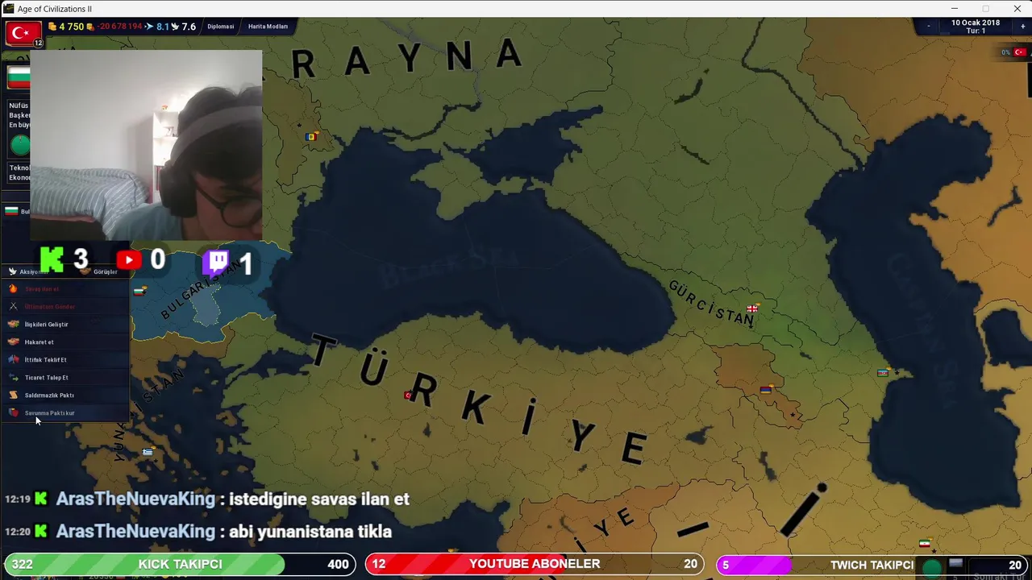Select Ültimatom Gönder action
This screenshot has height=580, width=1032.
click(x=64, y=307)
